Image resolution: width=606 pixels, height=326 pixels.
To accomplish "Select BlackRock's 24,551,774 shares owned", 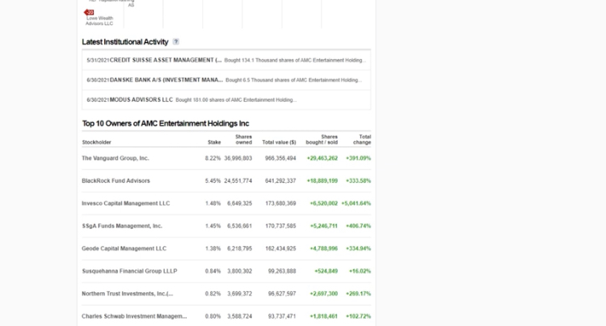I will (238, 180).
